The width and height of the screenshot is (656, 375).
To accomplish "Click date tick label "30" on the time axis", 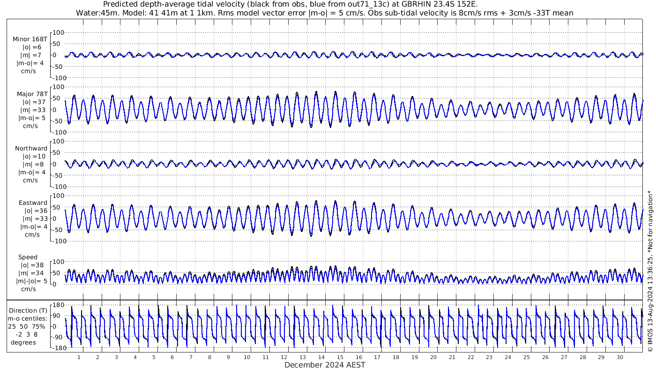I will point(620,357).
